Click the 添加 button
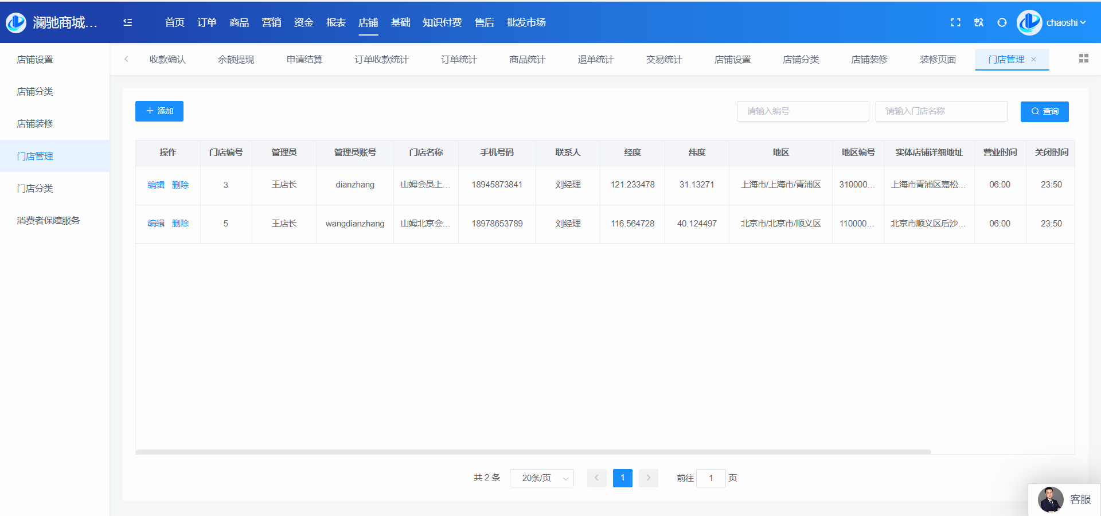The width and height of the screenshot is (1101, 516). 159,111
